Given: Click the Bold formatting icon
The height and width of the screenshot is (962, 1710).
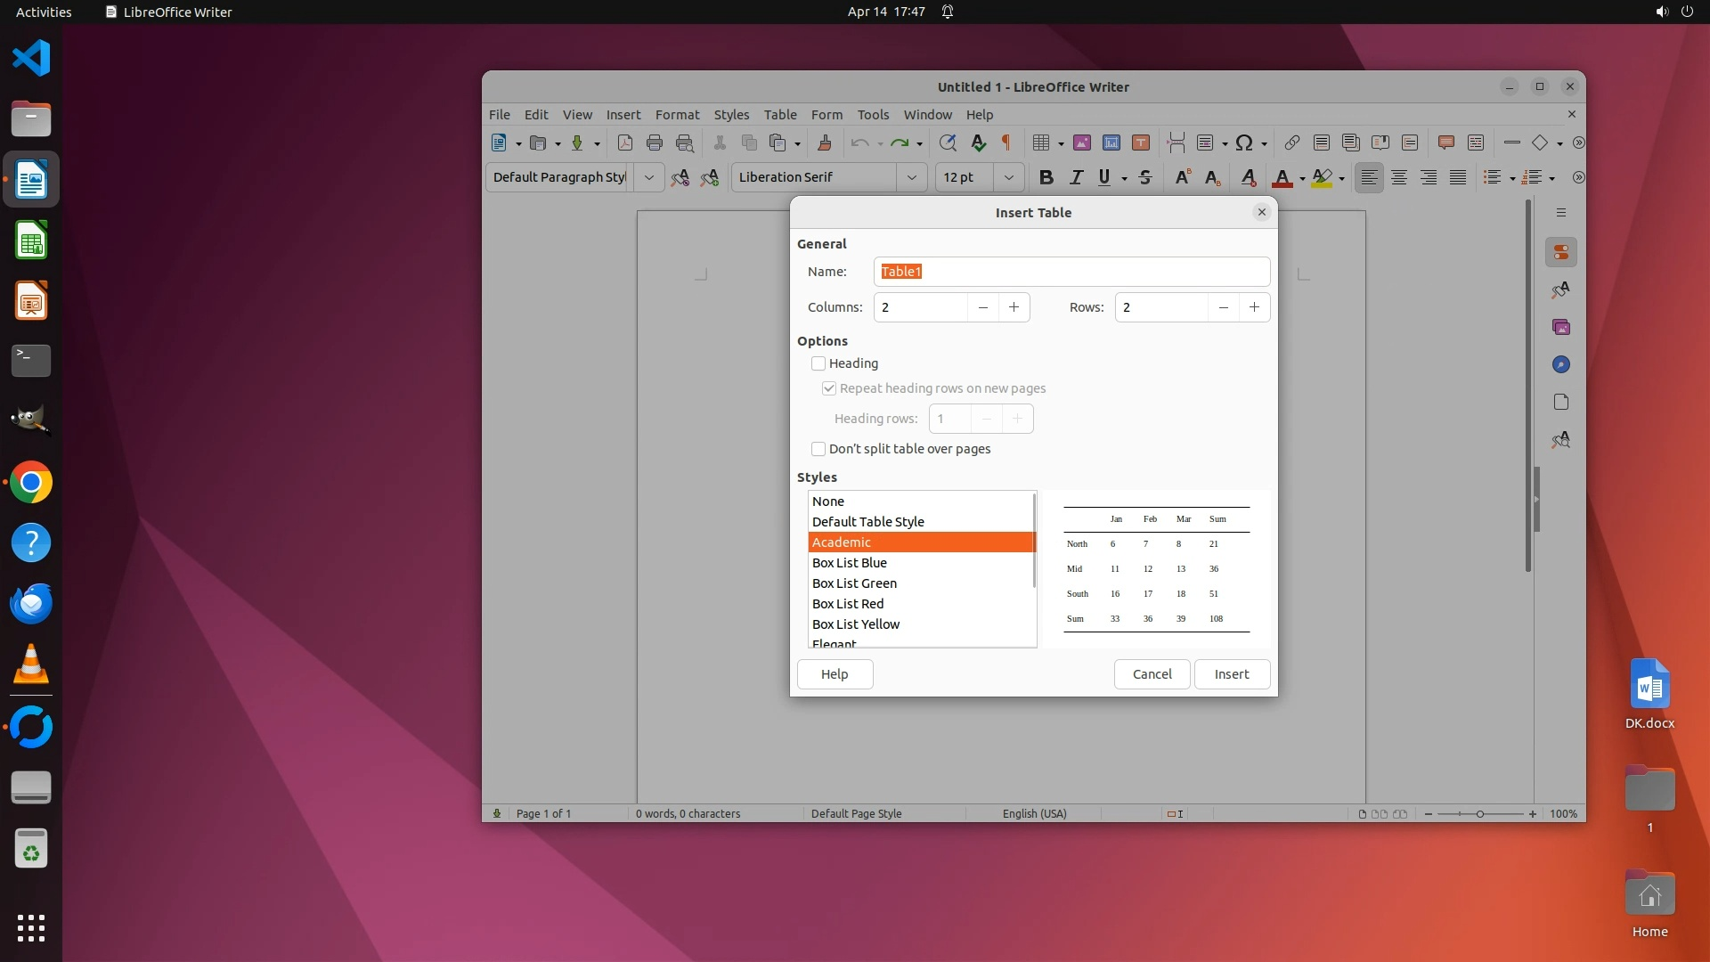Looking at the screenshot, I should 1046,177.
